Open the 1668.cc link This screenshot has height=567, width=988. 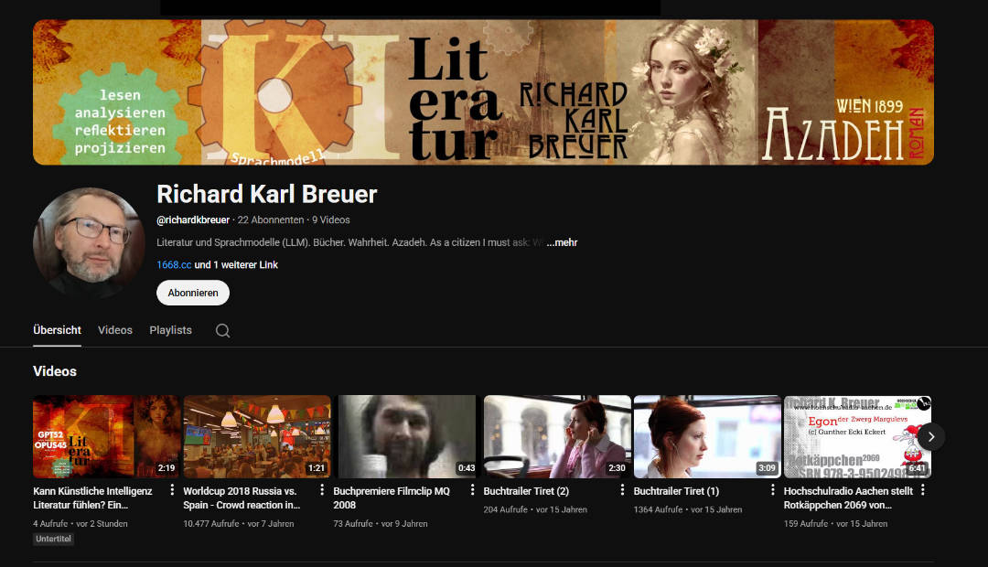coord(174,265)
